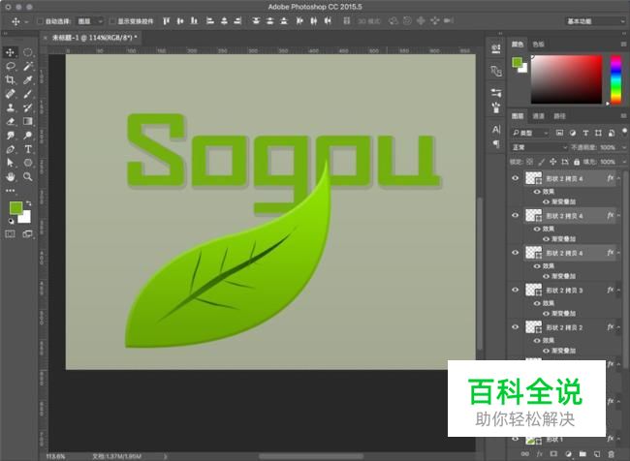This screenshot has width=630, height=461.
Task: Select the Zoom magnifier tool
Action: (28, 176)
